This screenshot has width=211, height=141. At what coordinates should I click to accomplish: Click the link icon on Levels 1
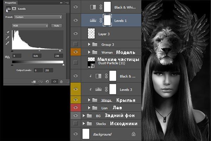pyautogui.click(x=101, y=20)
